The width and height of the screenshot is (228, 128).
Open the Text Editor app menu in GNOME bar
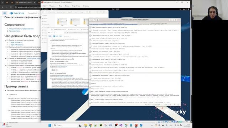pyautogui.click(x=55, y=9)
